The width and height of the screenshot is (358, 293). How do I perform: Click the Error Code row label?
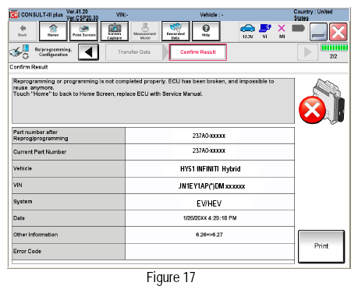27,251
